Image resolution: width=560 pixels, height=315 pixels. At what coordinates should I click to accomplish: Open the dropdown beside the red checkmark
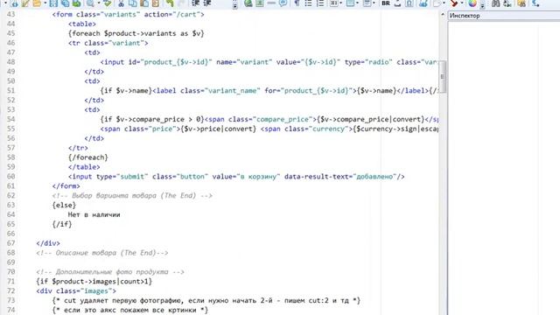pos(462,3)
